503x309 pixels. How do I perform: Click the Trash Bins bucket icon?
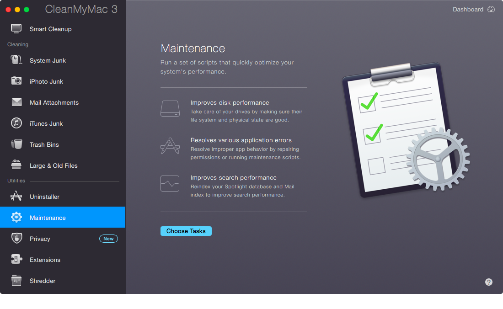coord(16,144)
